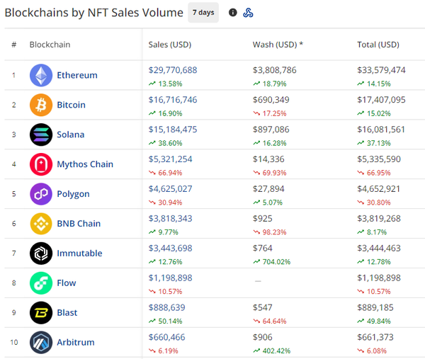Screen dimensions: 425x359
Task: Click the Polygon logo icon
Action: (41, 194)
